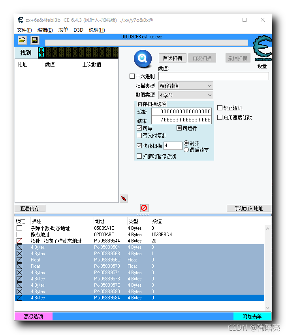Click the table extras (附加表单) button
This screenshot has width=286, height=335.
point(252,316)
